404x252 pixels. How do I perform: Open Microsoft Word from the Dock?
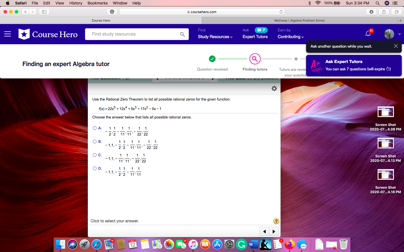tap(253, 244)
